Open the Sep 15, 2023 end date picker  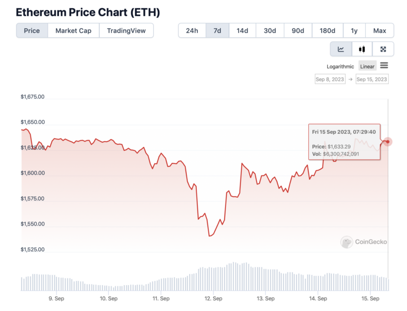pyautogui.click(x=372, y=79)
